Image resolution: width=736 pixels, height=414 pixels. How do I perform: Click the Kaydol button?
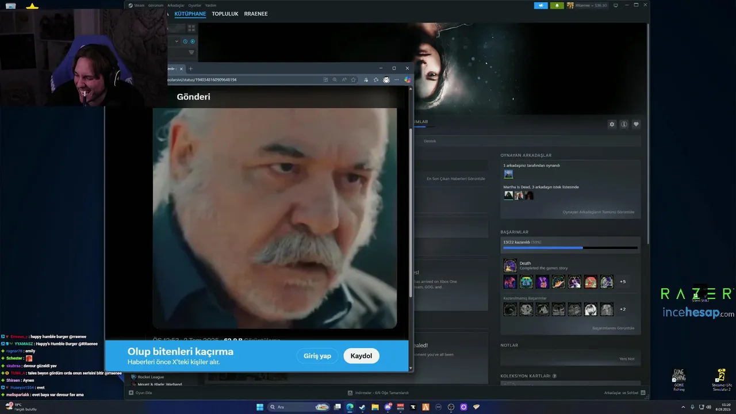[361, 356]
